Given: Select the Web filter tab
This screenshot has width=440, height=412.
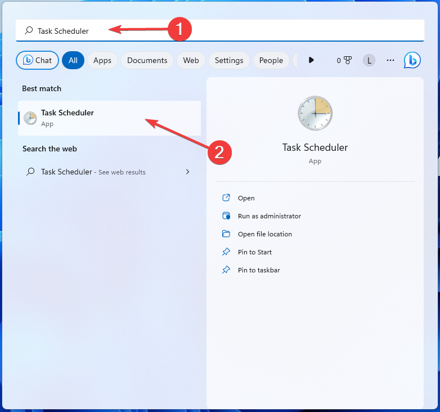Looking at the screenshot, I should pyautogui.click(x=191, y=60).
